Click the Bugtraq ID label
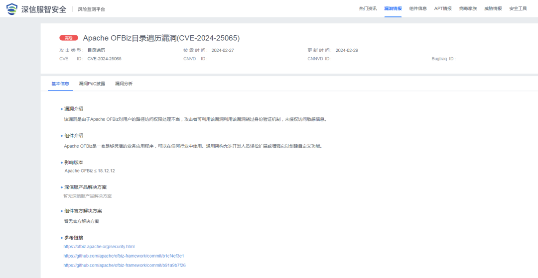538x278 pixels. (443, 59)
